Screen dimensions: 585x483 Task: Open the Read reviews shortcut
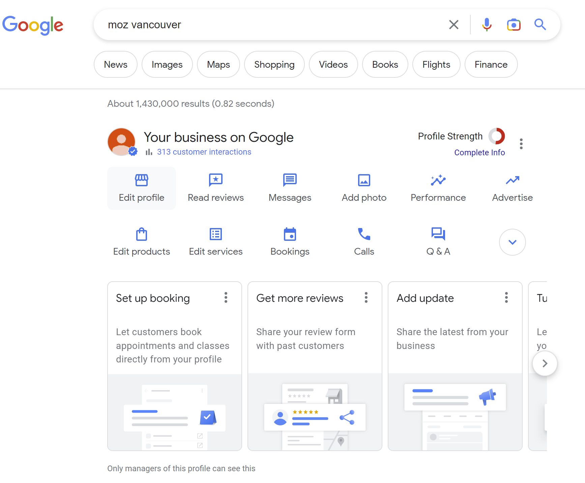pos(215,188)
